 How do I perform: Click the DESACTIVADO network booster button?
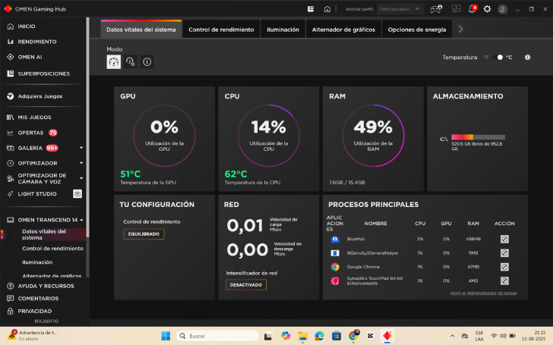point(246,284)
